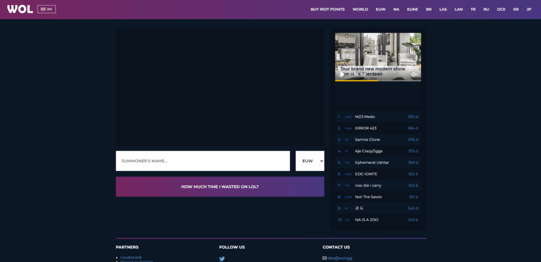The image size is (541, 262).
Task: Open the ninth-ranked Korean-name entry
Action: click(x=378, y=208)
